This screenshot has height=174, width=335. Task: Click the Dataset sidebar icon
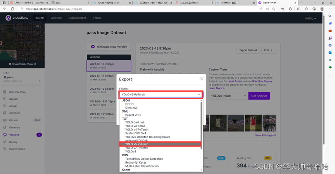pos(5,120)
